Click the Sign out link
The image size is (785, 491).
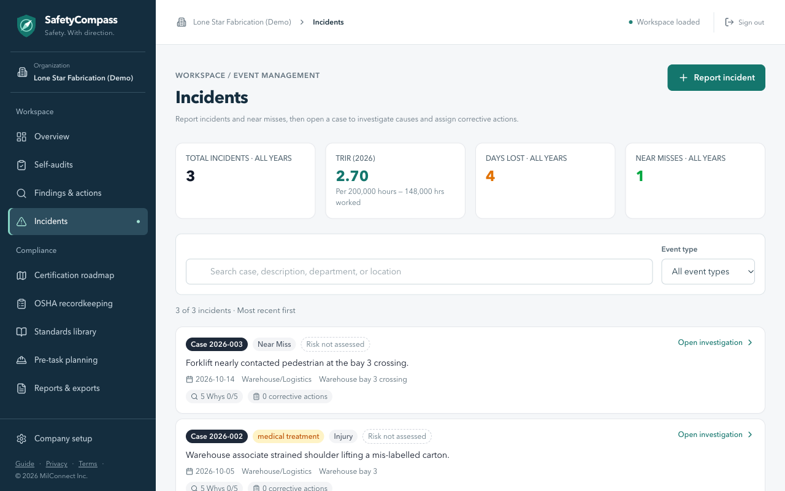pyautogui.click(x=745, y=22)
